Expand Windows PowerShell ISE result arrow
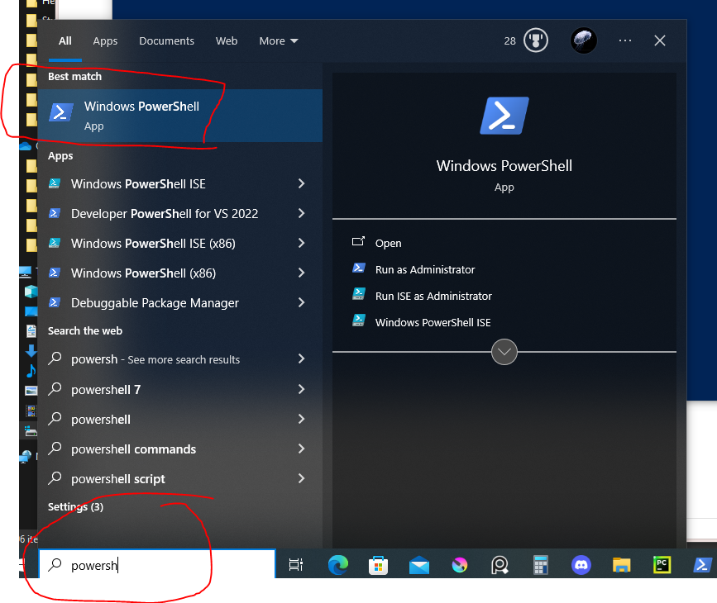717x603 pixels. [301, 183]
